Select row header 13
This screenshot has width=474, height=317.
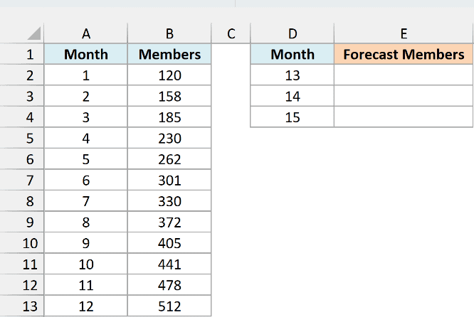coord(22,306)
